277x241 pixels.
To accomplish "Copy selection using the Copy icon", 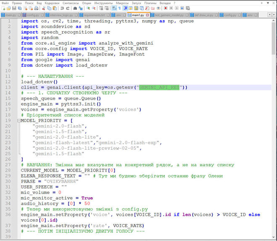I will point(49,8).
